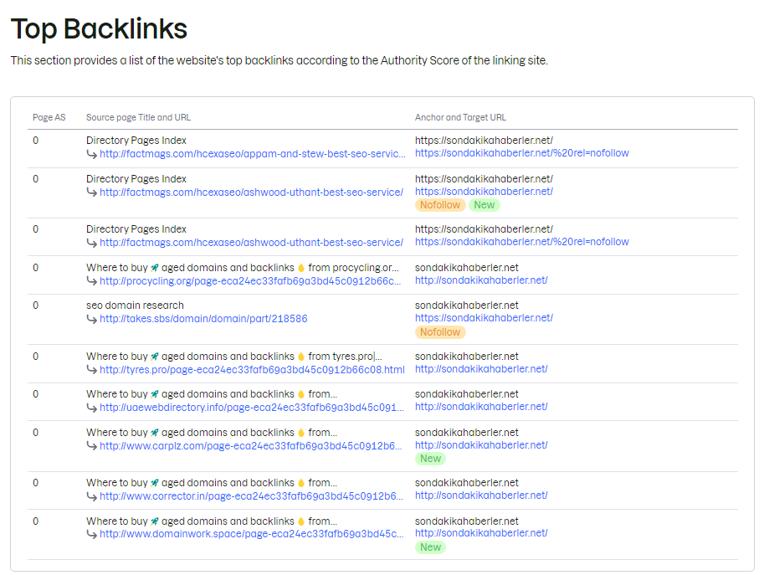
Task: Open the target URL in the tyres.pro row
Action: click(481, 369)
